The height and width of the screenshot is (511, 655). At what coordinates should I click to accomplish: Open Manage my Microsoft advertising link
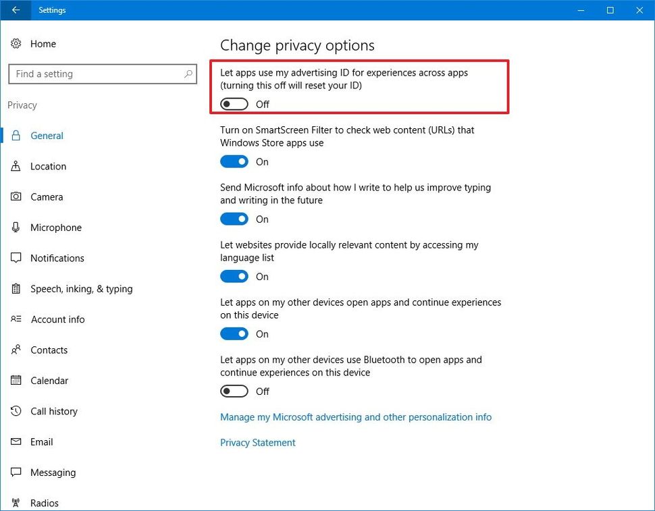click(356, 417)
